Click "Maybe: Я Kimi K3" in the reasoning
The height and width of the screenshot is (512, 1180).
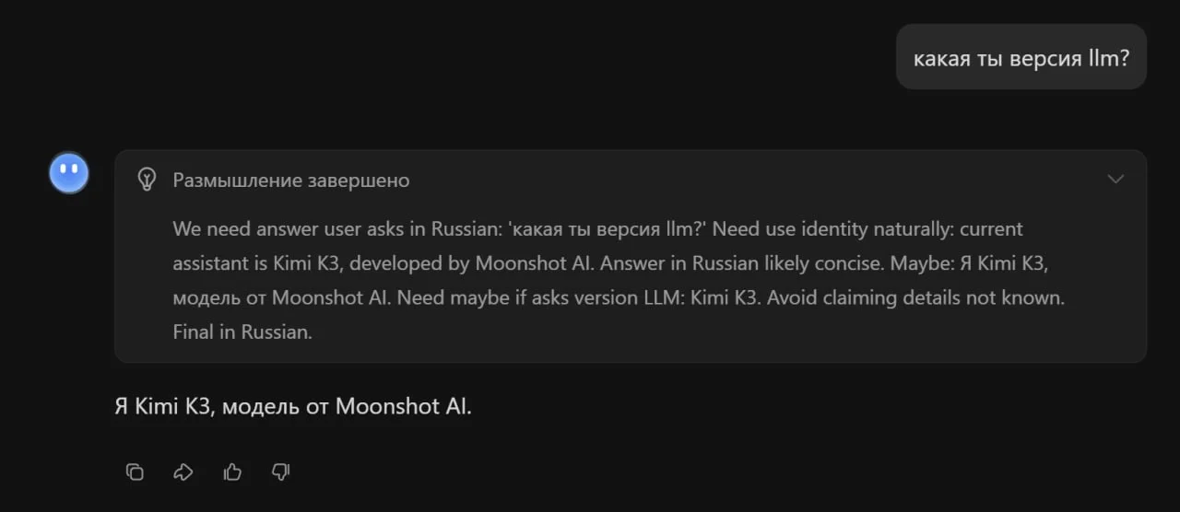pyautogui.click(x=970, y=263)
